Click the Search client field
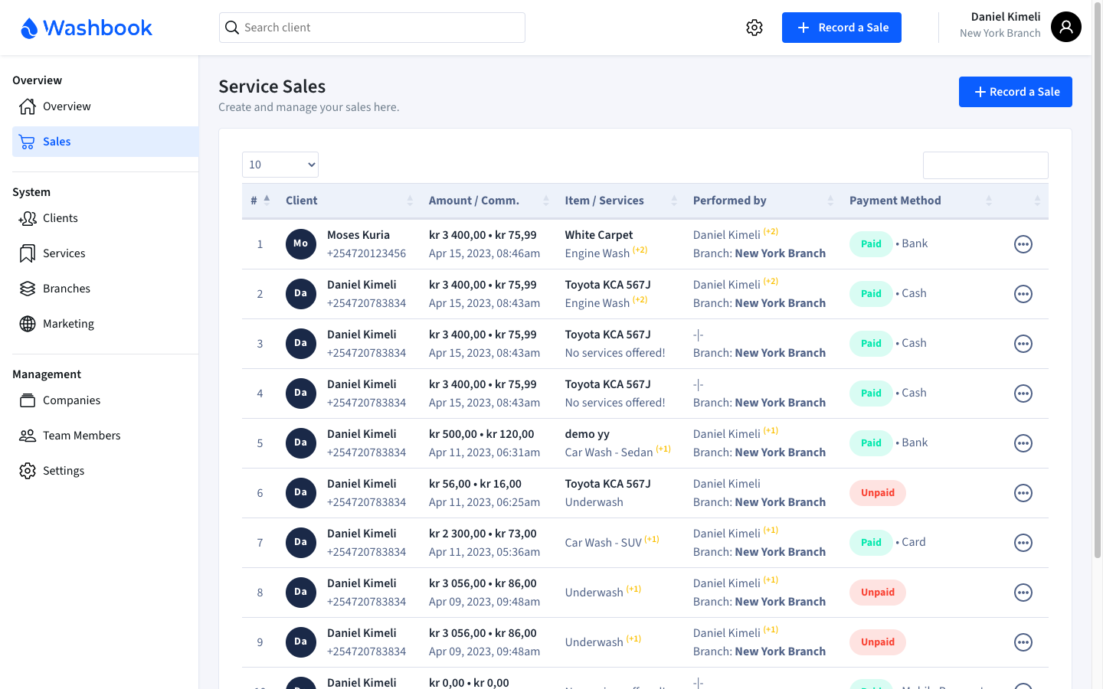Screen dimensions: 1103x689 click(x=372, y=28)
